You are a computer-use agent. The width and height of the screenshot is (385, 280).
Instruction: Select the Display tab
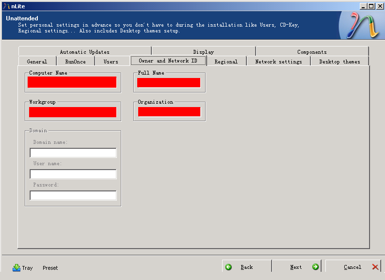coord(203,52)
